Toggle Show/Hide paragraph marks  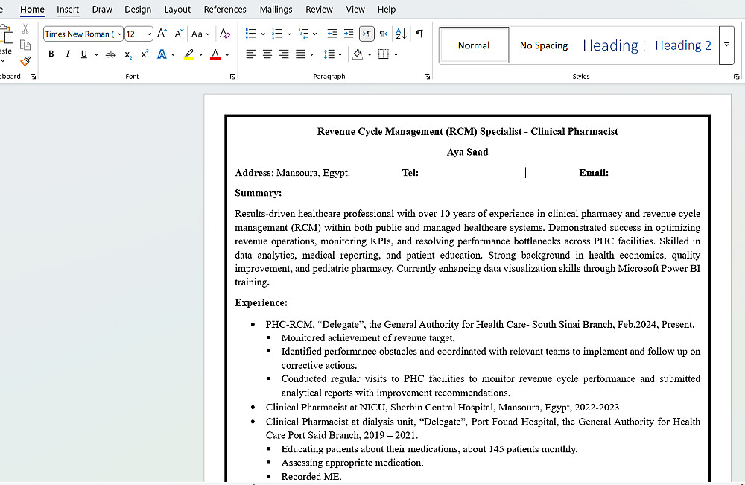coord(419,34)
